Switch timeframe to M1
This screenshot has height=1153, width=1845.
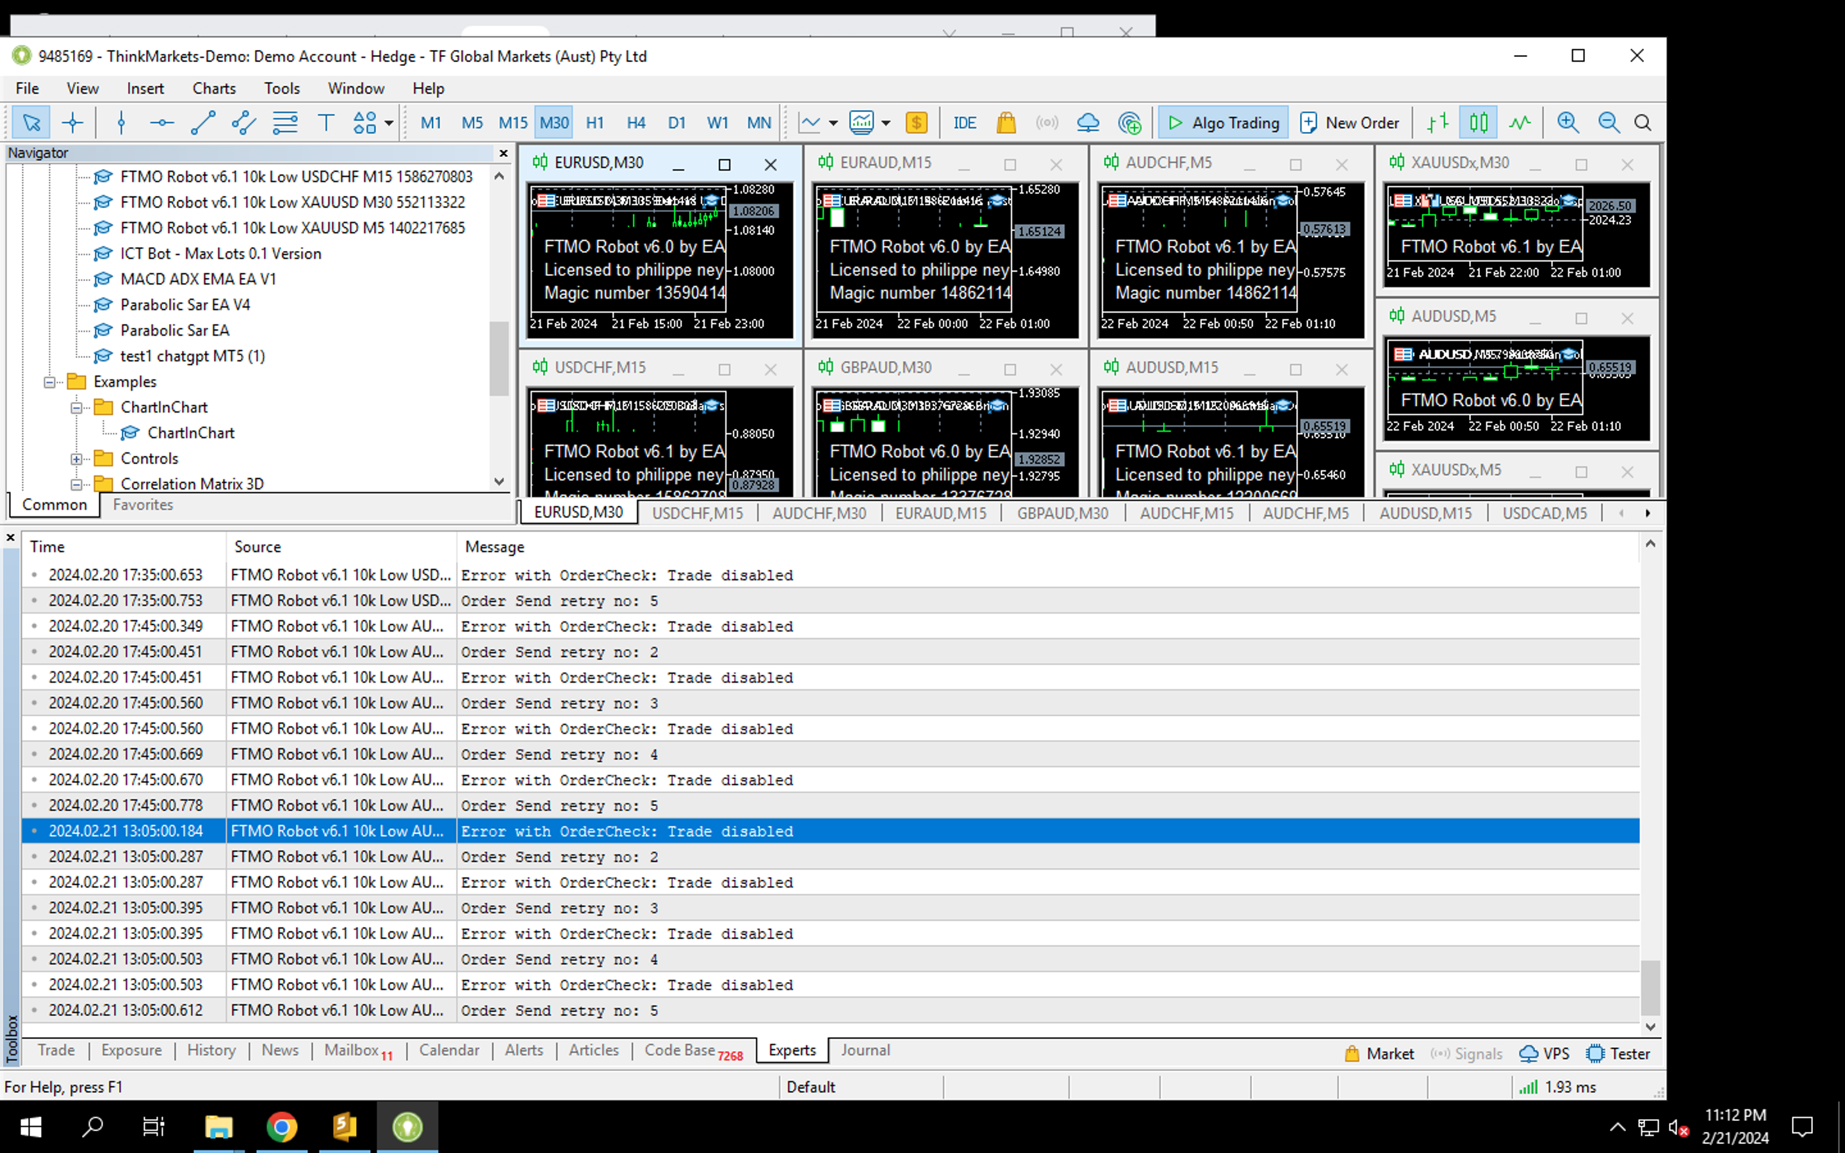tap(430, 123)
